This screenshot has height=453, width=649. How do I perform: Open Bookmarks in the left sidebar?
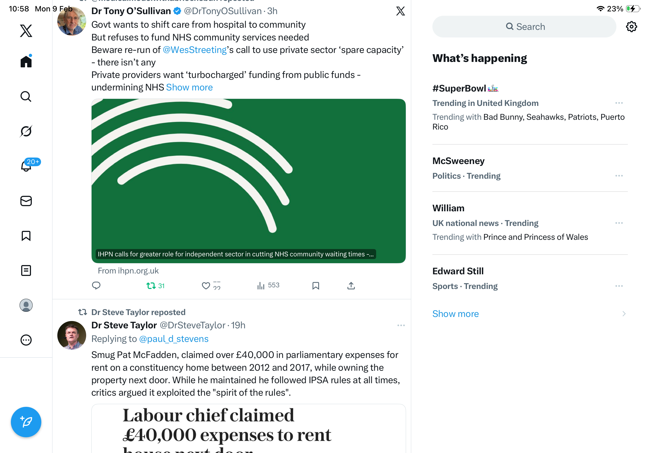coord(26,236)
